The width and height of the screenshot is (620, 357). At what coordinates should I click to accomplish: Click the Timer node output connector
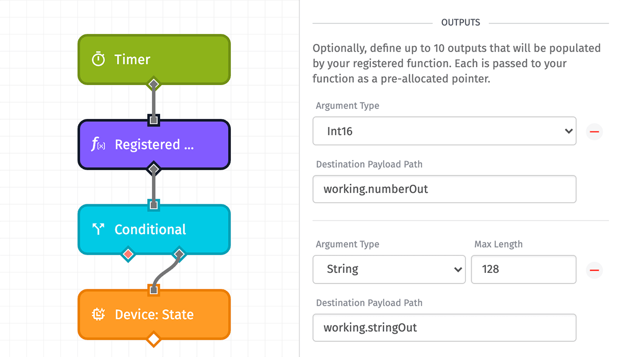(x=153, y=84)
